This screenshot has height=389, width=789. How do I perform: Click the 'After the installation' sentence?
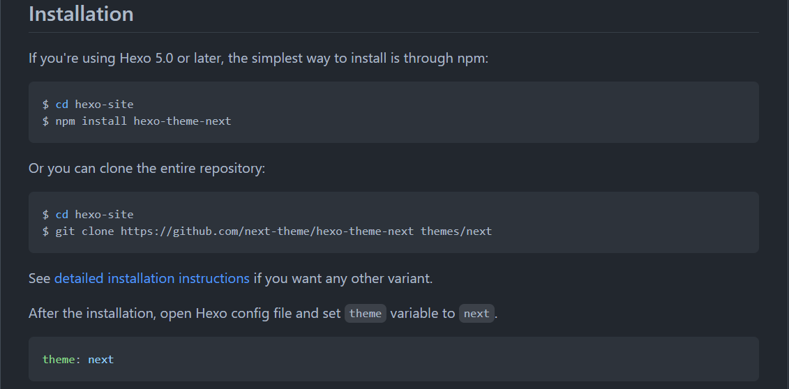pos(263,314)
